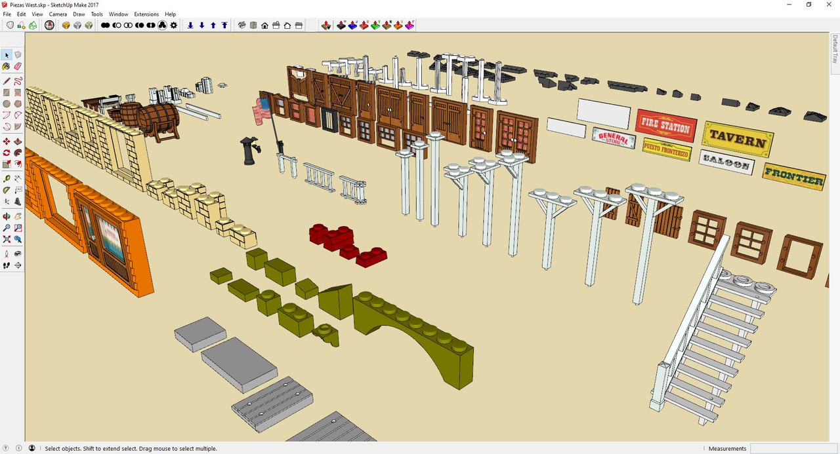
Task: Choose the Orbit tool
Action: [x=7, y=216]
